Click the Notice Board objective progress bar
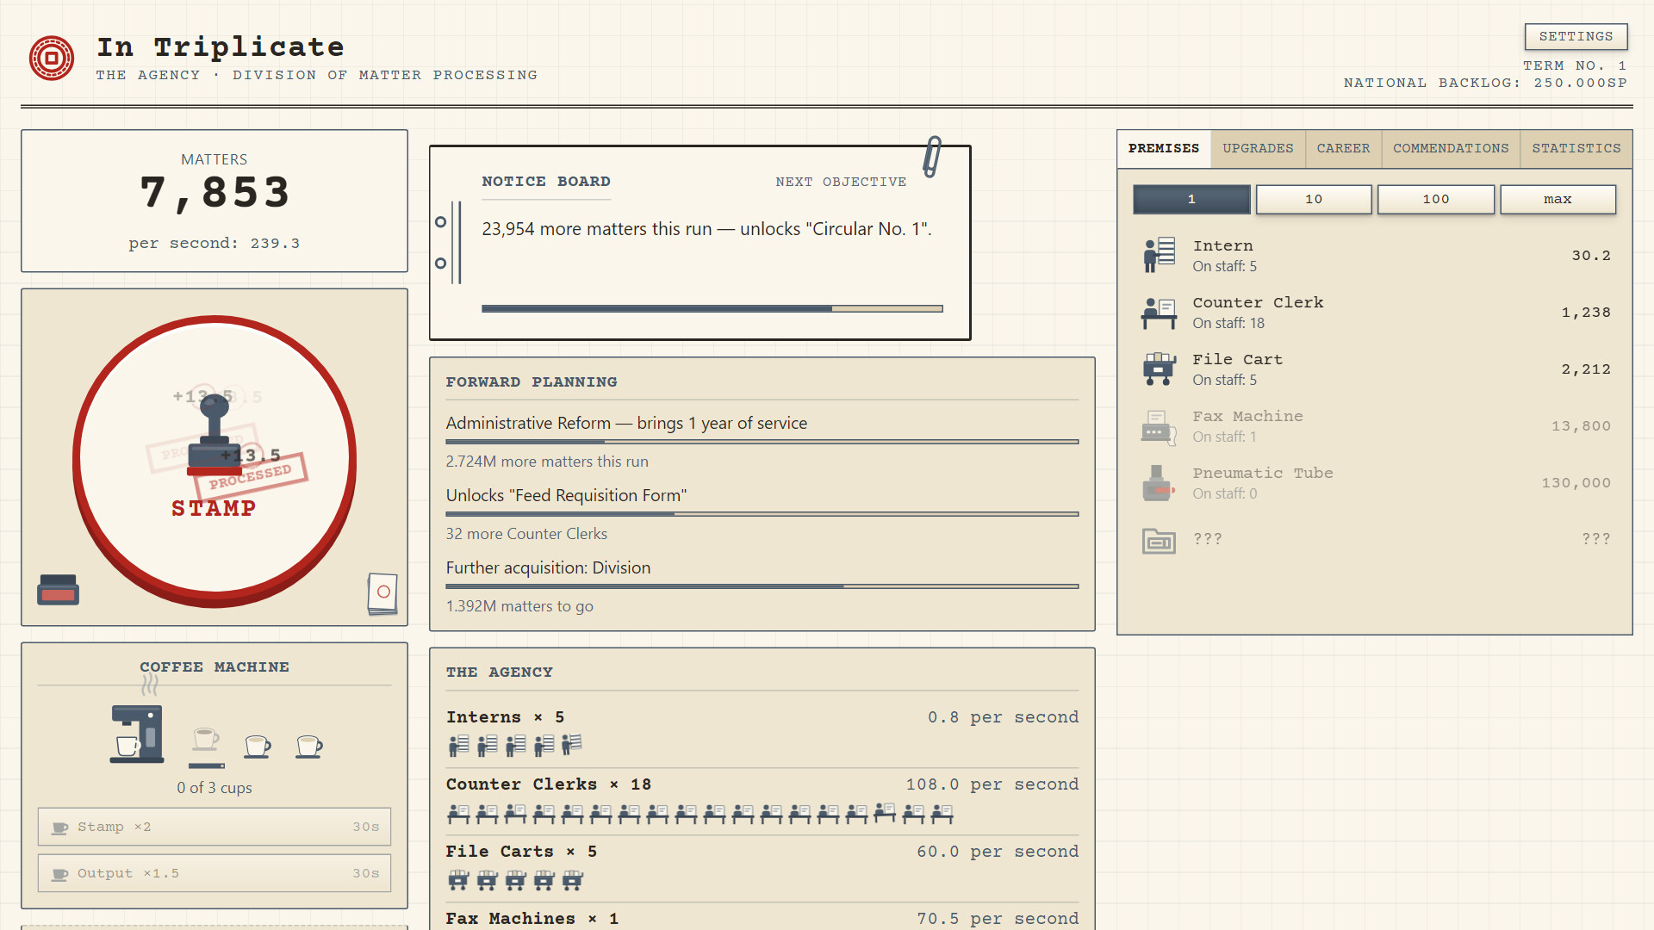The height and width of the screenshot is (930, 1654). 712,308
